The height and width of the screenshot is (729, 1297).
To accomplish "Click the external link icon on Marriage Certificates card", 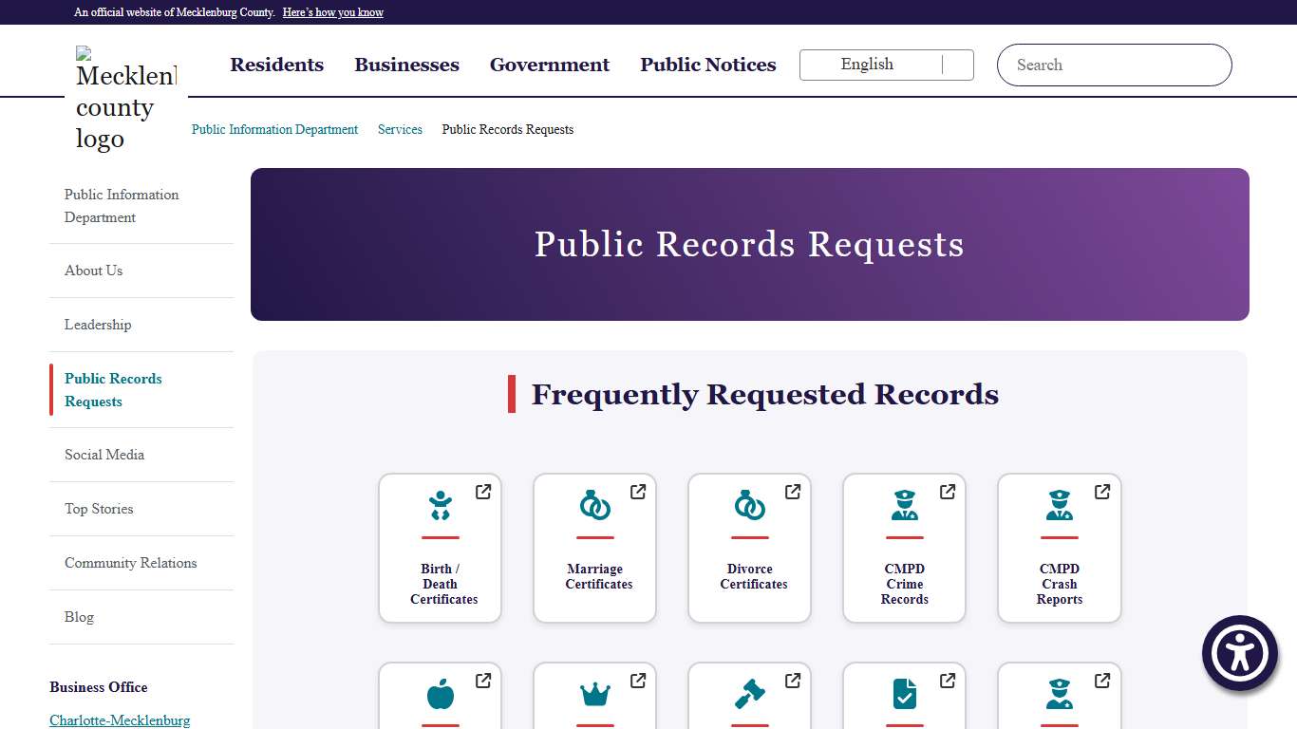I will (x=638, y=492).
